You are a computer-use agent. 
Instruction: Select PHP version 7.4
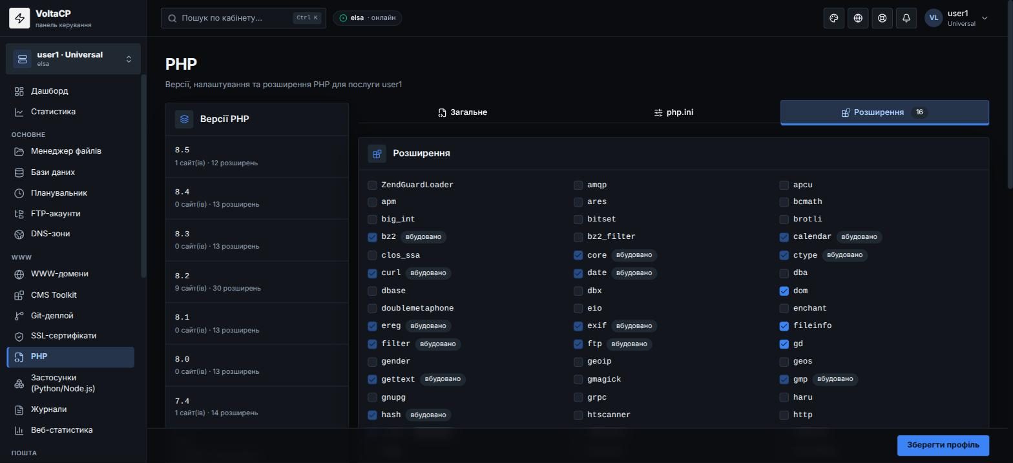click(257, 407)
